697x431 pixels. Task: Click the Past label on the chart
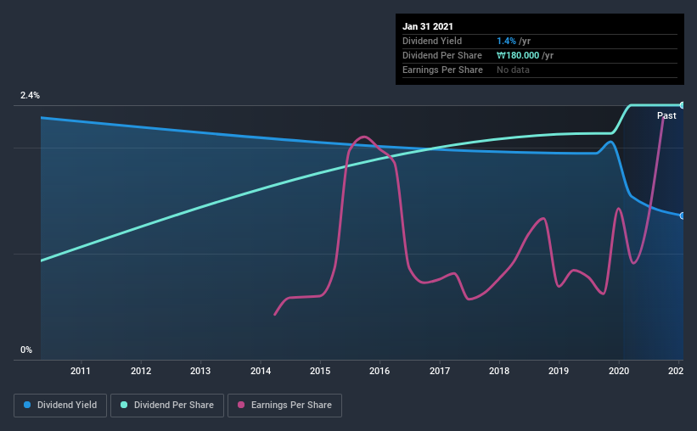[666, 115]
